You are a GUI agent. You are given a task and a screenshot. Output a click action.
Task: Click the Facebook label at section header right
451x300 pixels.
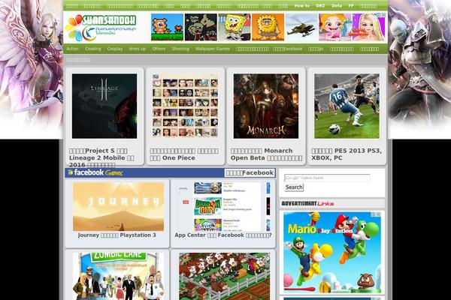click(x=250, y=172)
